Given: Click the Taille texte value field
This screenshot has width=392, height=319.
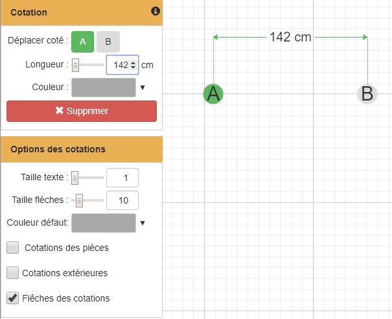Looking at the screenshot, I should pos(122,177).
